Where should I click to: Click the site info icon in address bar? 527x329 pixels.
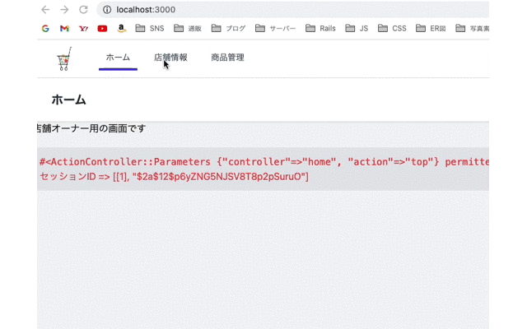pos(107,10)
